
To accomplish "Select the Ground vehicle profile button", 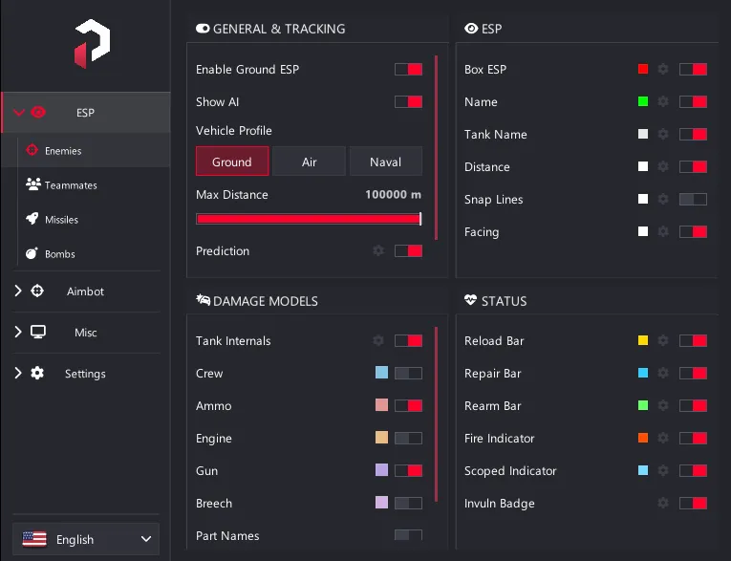I will point(232,162).
